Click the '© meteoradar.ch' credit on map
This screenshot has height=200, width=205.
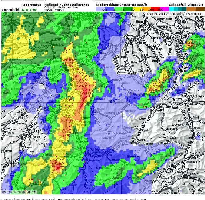[19, 192]
